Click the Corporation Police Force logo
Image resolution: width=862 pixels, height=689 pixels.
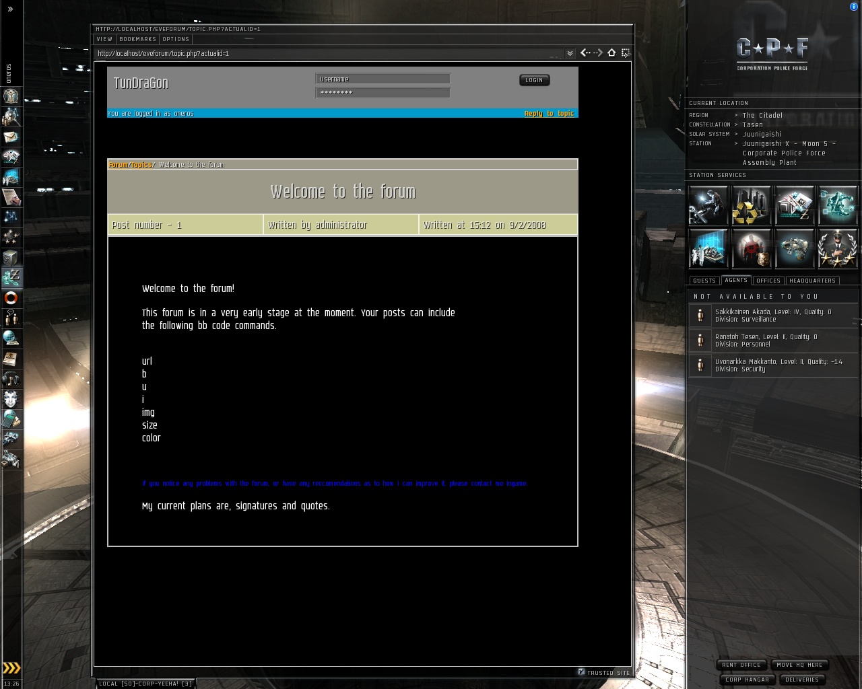[x=772, y=54]
